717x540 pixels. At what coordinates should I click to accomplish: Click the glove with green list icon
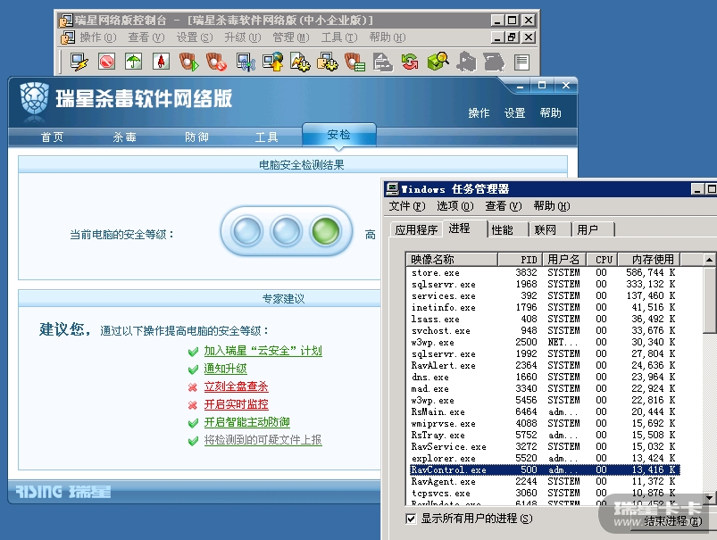[354, 62]
